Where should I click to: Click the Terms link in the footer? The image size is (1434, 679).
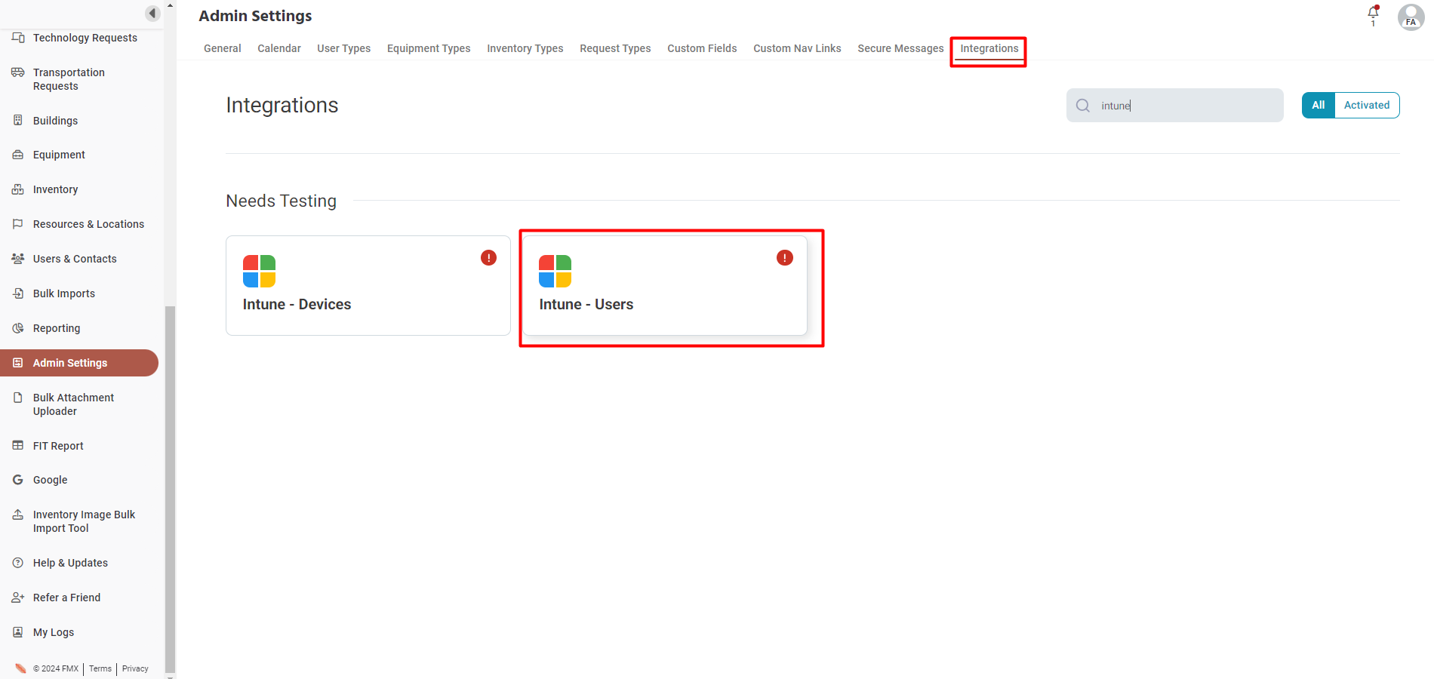(x=100, y=668)
